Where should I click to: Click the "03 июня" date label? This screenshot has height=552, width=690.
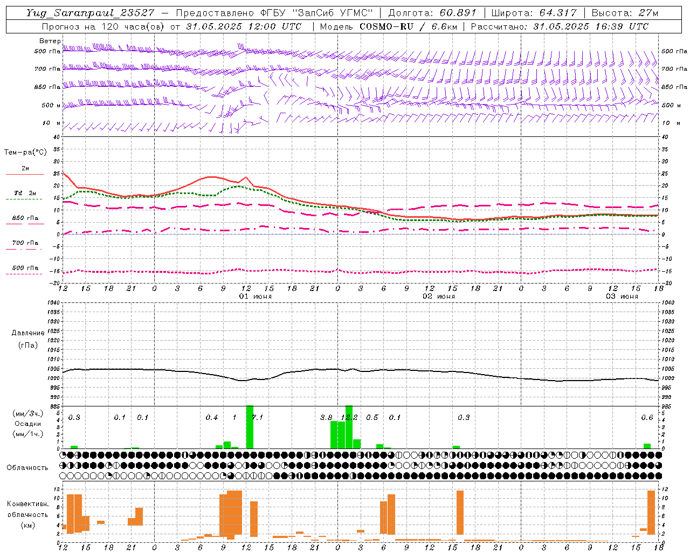622,296
